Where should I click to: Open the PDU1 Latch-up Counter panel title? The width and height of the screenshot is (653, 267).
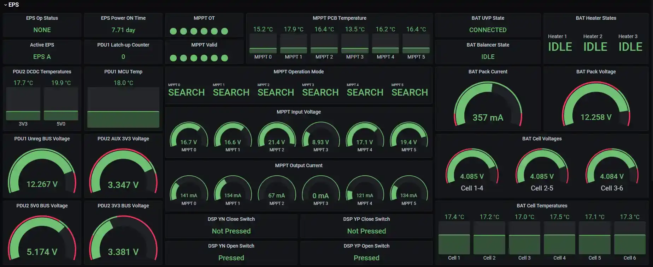pyautogui.click(x=123, y=45)
